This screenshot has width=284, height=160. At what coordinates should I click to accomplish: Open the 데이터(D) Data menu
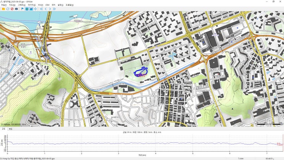[32, 5]
